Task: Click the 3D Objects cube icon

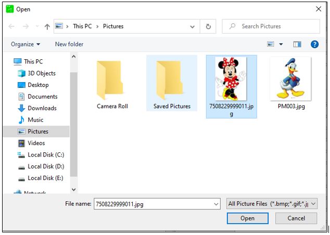Action: point(21,73)
